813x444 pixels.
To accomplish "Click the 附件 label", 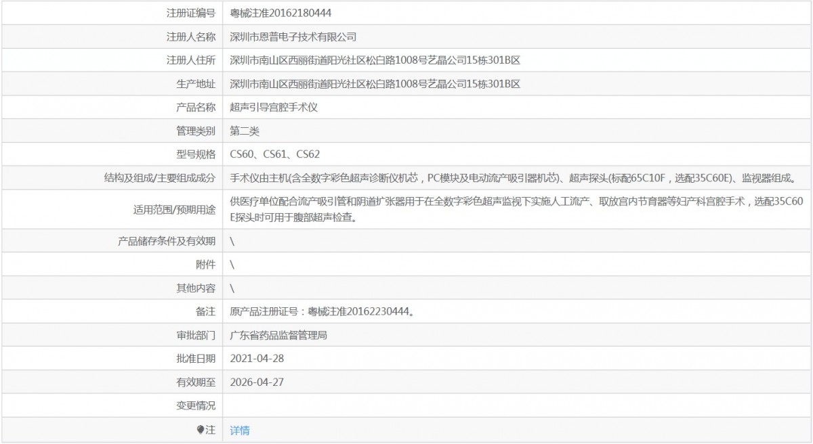I will coord(205,265).
